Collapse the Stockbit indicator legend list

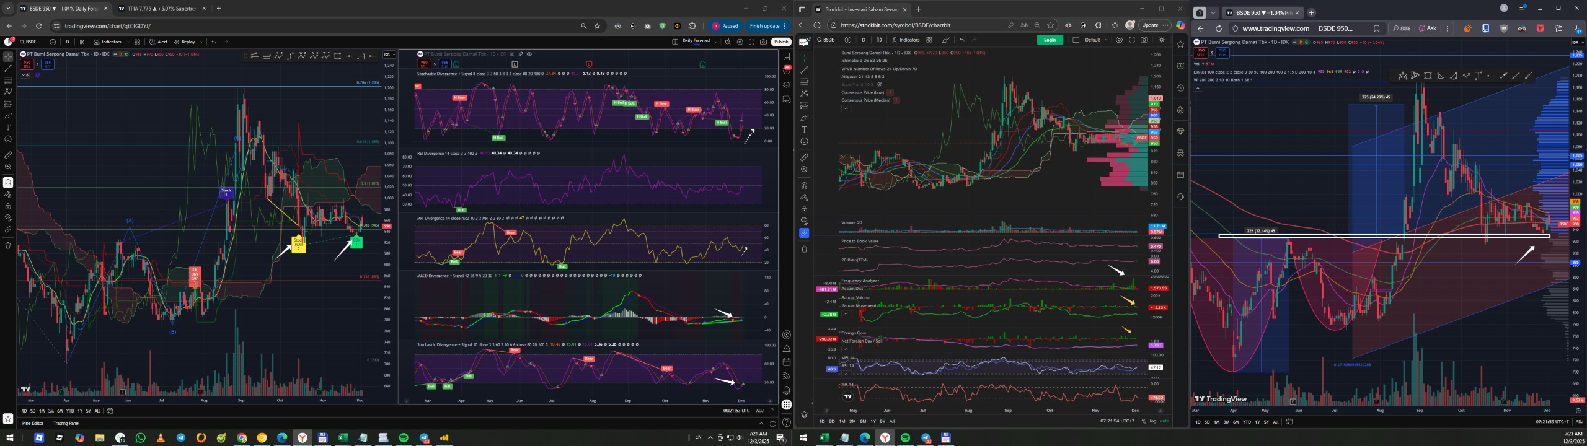(846, 108)
